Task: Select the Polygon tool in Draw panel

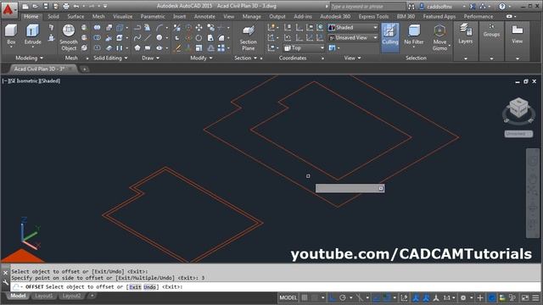Action: coord(137,48)
